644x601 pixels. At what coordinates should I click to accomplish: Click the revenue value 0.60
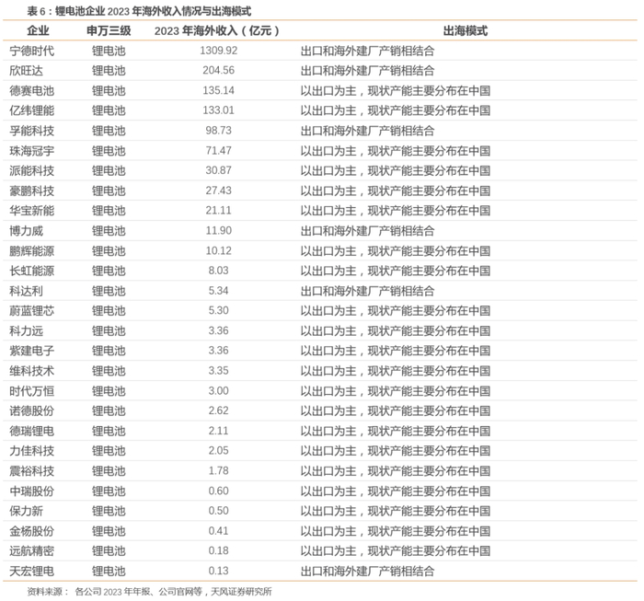[x=219, y=491]
